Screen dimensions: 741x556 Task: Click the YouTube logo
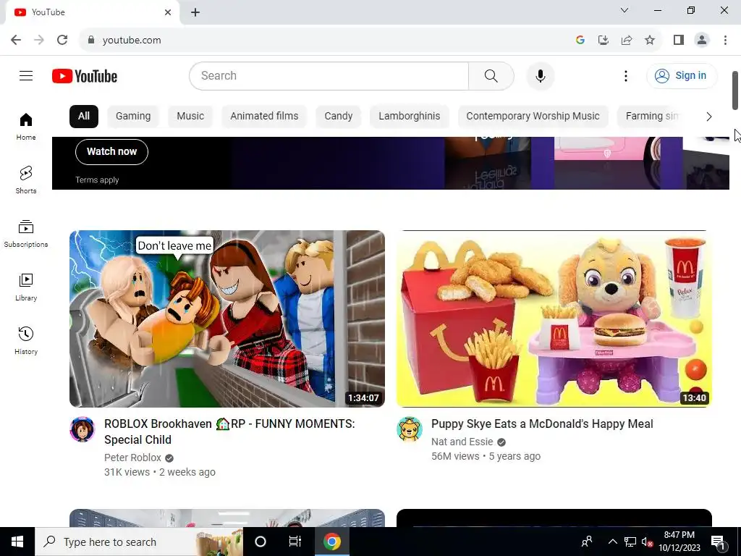click(x=85, y=76)
